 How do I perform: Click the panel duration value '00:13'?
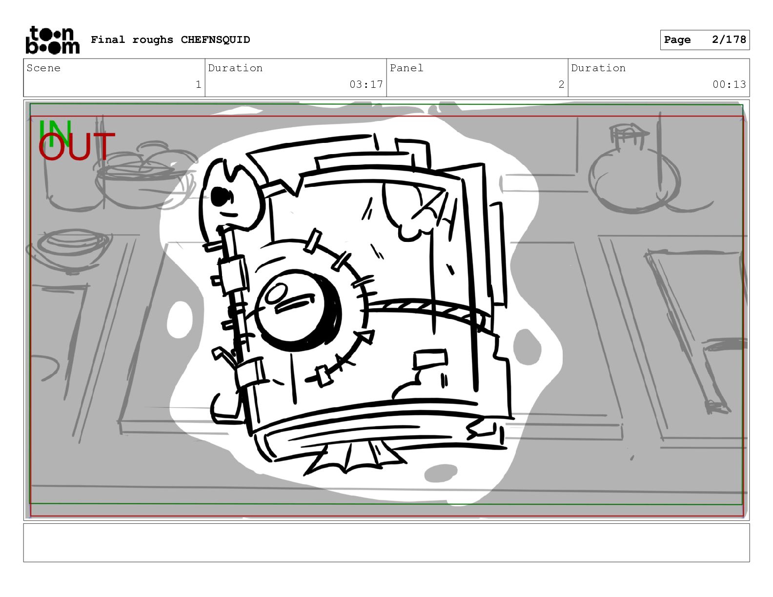pos(729,84)
